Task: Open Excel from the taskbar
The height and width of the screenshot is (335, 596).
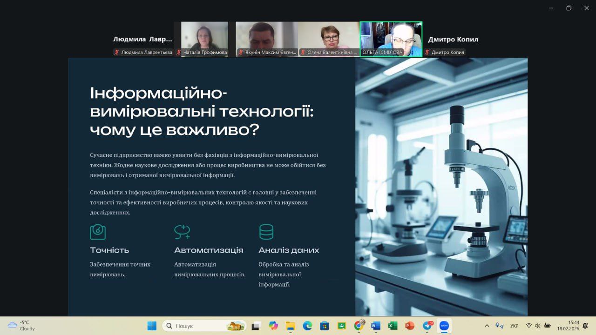Action: 393,326
